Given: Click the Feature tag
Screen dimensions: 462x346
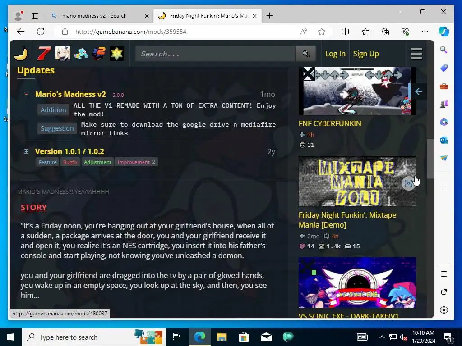Looking at the screenshot, I should click(x=47, y=162).
